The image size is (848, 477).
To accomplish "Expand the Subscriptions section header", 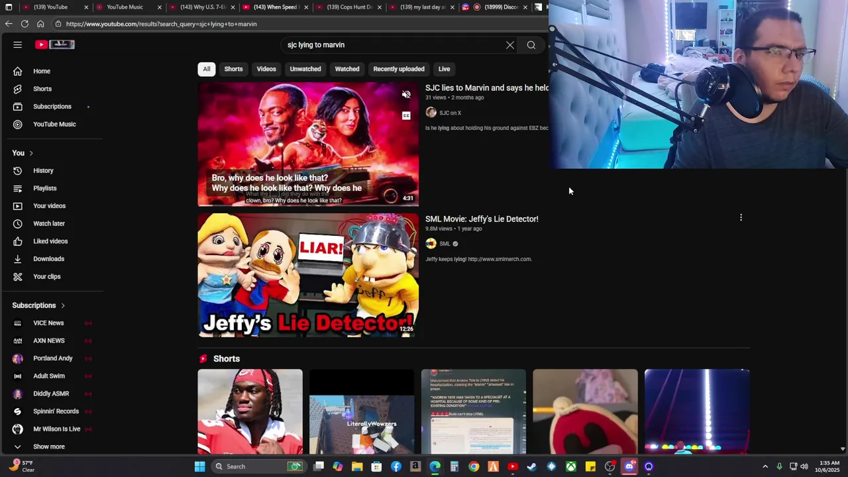I will pyautogui.click(x=38, y=305).
